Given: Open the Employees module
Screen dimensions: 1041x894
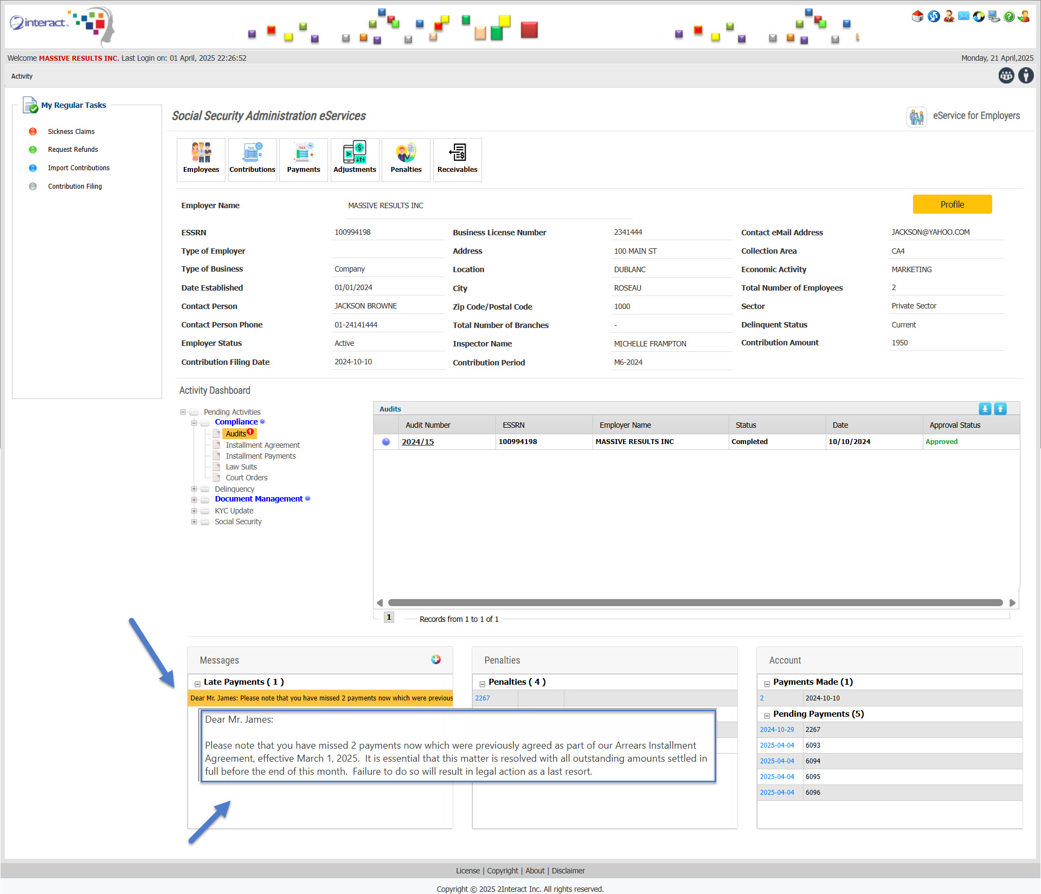Looking at the screenshot, I should click(x=201, y=159).
